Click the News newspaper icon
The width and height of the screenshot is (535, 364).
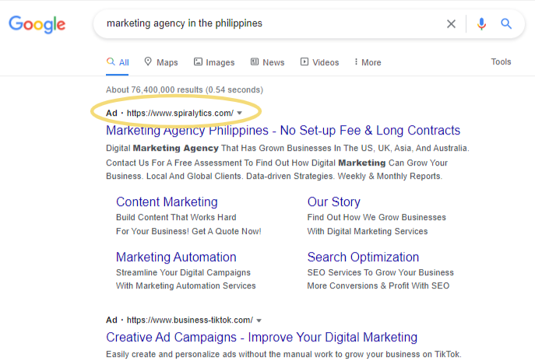pos(255,61)
